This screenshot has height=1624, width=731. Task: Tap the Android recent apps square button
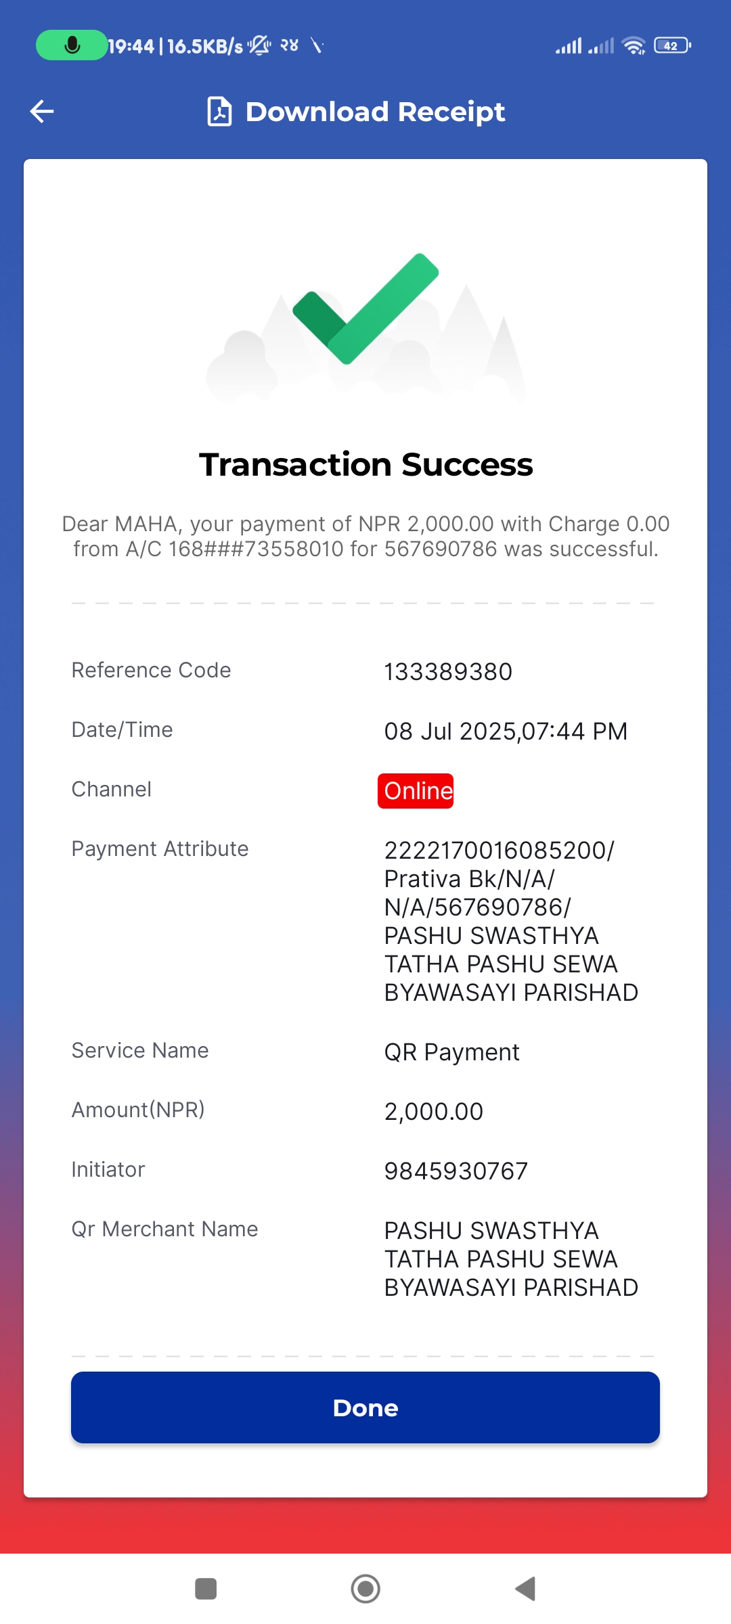click(206, 1589)
